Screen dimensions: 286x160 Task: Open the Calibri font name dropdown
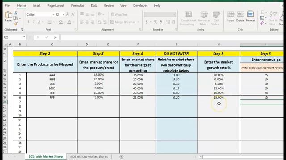53,15
